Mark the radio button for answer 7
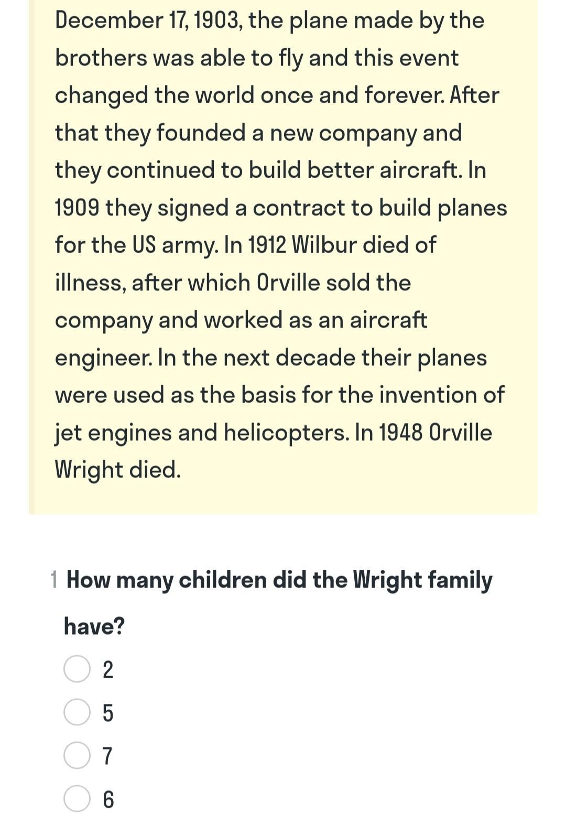Screen dimensions: 566x836 77,755
